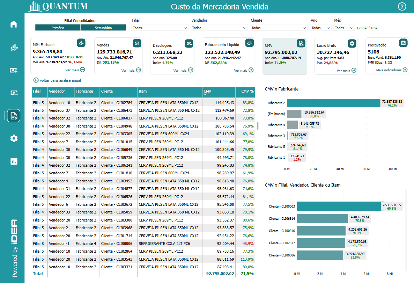Click Limpar filtros link
The image size is (414, 283).
(x=367, y=28)
